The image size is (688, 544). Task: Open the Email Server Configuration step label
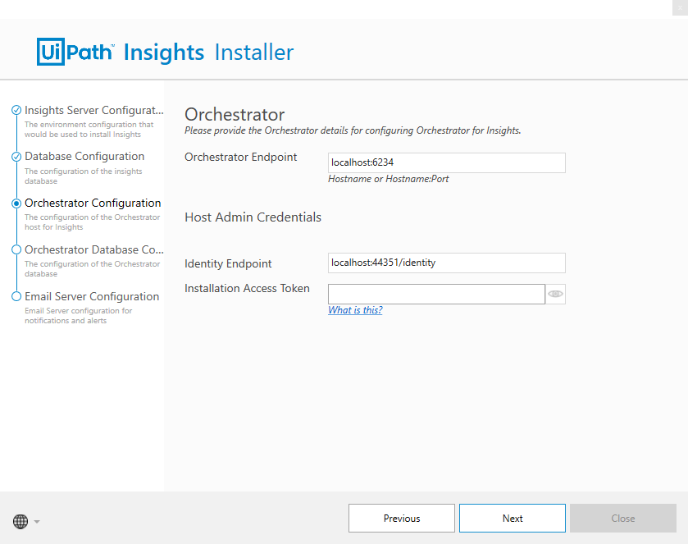92,296
